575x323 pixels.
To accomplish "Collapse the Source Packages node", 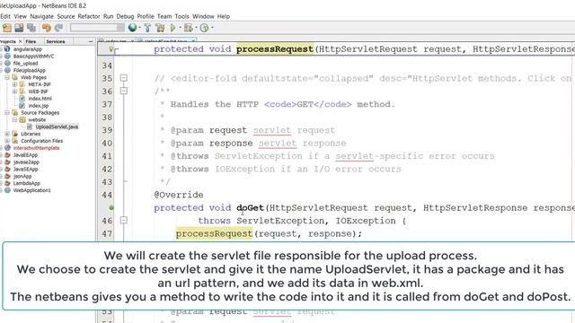I will click(x=7, y=113).
